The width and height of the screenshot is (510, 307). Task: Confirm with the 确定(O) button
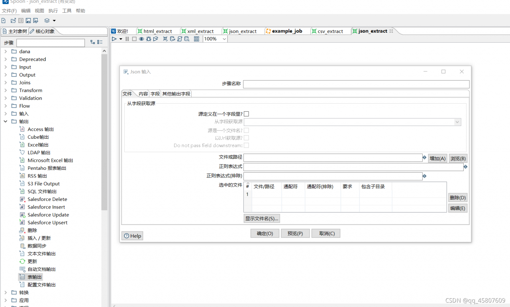pyautogui.click(x=265, y=233)
